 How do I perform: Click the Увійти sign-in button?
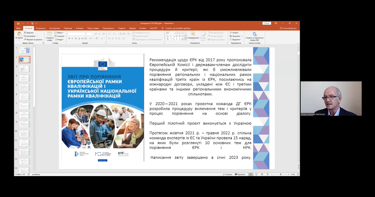[267, 23]
